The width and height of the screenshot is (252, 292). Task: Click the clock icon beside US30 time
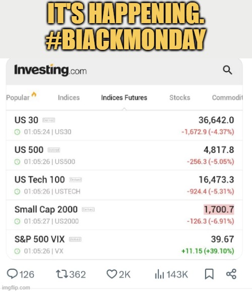pyautogui.click(x=17, y=132)
